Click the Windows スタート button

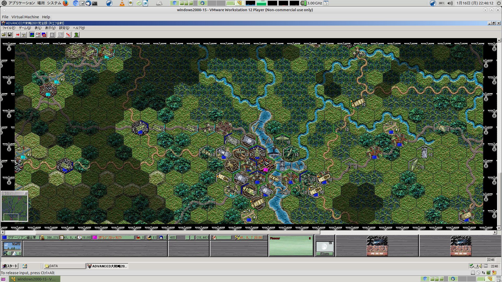10,266
